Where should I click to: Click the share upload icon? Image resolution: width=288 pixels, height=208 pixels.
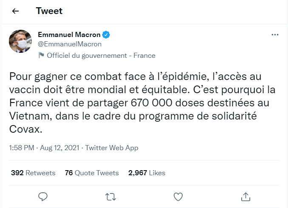[246, 196]
